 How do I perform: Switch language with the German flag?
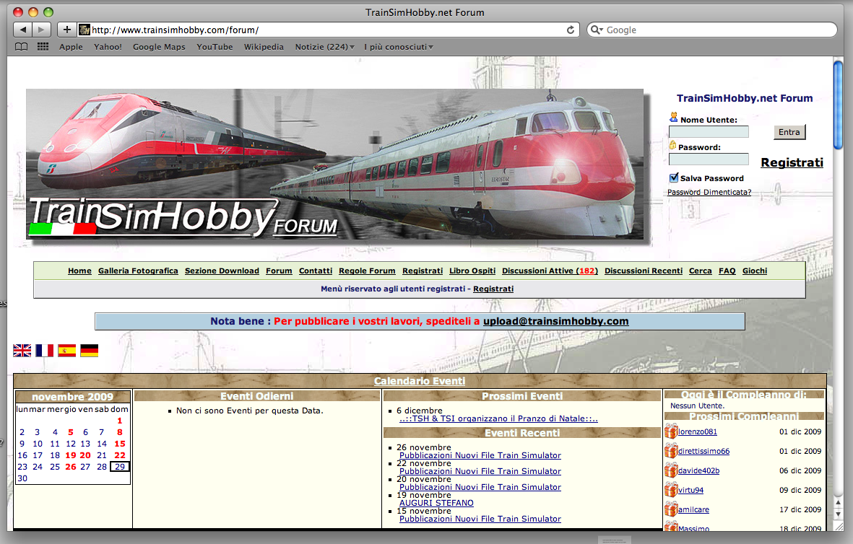90,351
